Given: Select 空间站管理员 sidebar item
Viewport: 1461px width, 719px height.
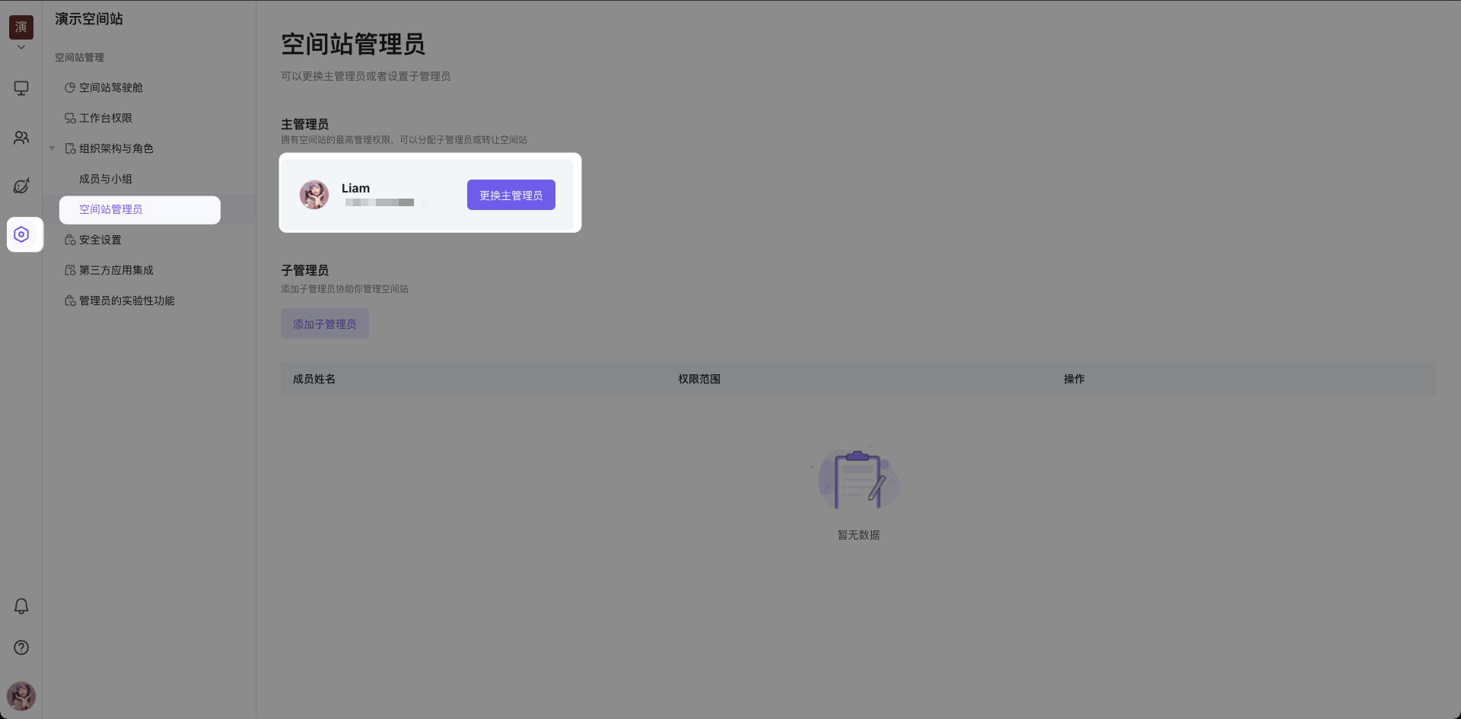Looking at the screenshot, I should pyautogui.click(x=110, y=209).
